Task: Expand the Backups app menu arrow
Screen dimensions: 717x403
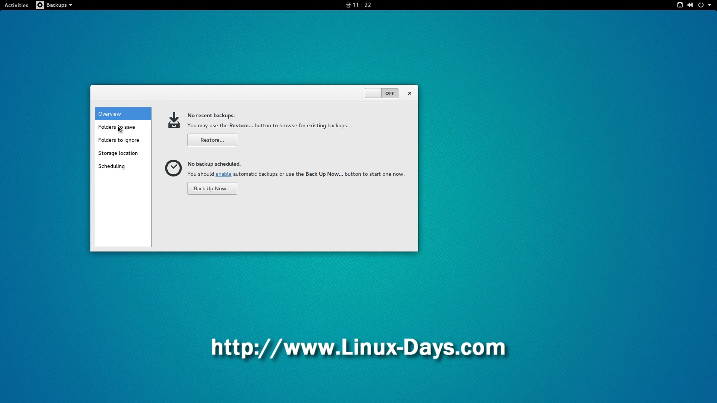Action: tap(70, 5)
